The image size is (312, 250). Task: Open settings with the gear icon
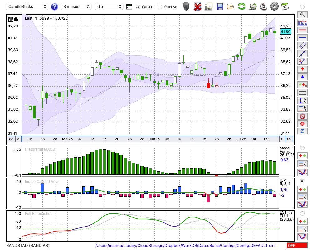click(x=274, y=7)
